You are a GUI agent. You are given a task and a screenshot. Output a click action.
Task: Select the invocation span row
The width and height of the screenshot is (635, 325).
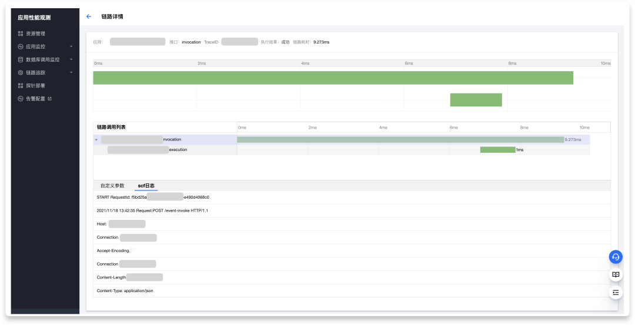pyautogui.click(x=342, y=140)
